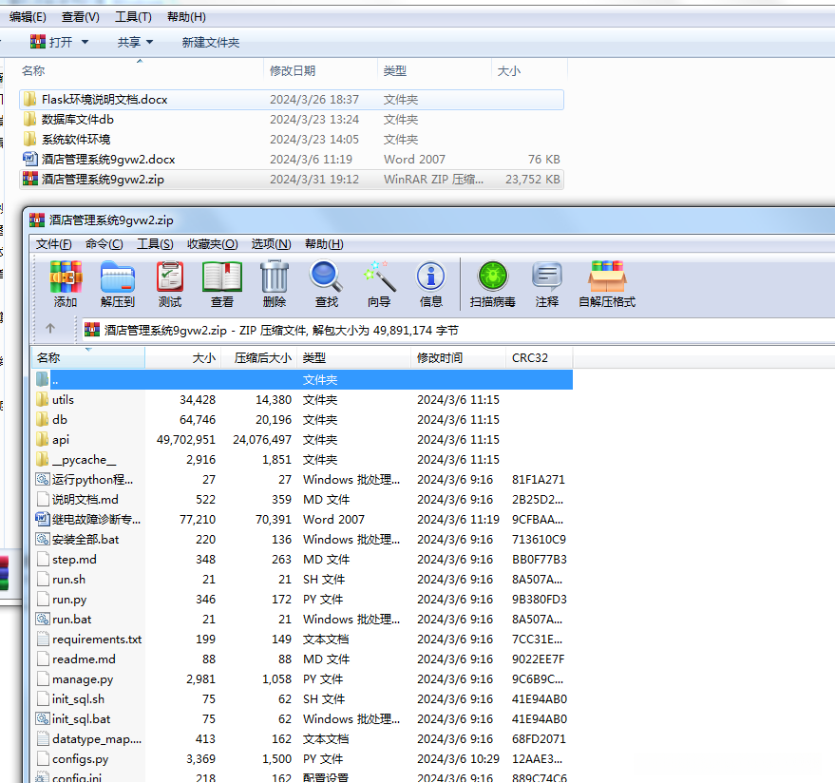835x783 pixels.
Task: Select 酒店管理系统9gvw2.zip archive icon in Explorer
Action: point(30,179)
